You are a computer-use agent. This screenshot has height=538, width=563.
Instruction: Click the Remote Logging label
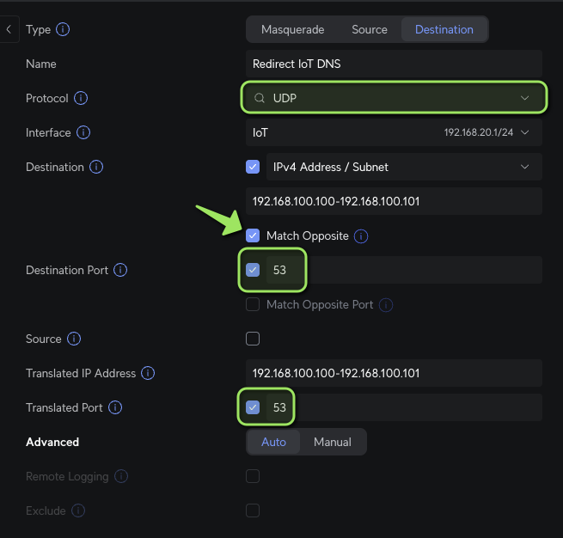pos(67,477)
